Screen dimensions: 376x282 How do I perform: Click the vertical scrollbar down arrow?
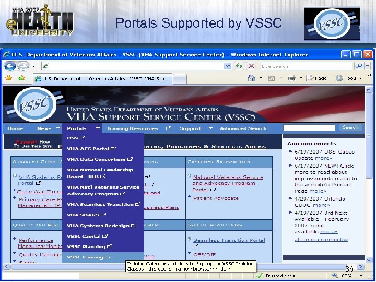[x=369, y=260]
